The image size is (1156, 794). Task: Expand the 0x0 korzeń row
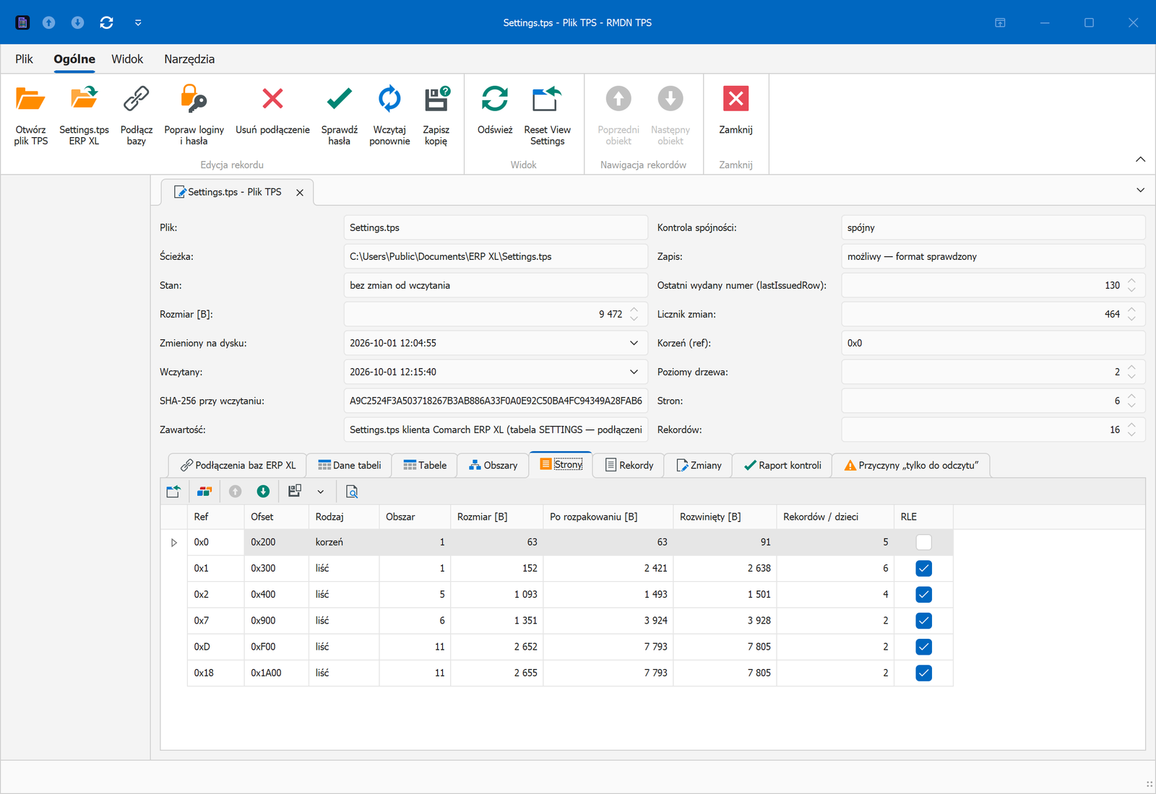173,542
